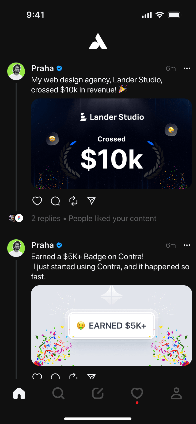196x424 pixels.
Task: Open more options for first post
Action: (187, 69)
